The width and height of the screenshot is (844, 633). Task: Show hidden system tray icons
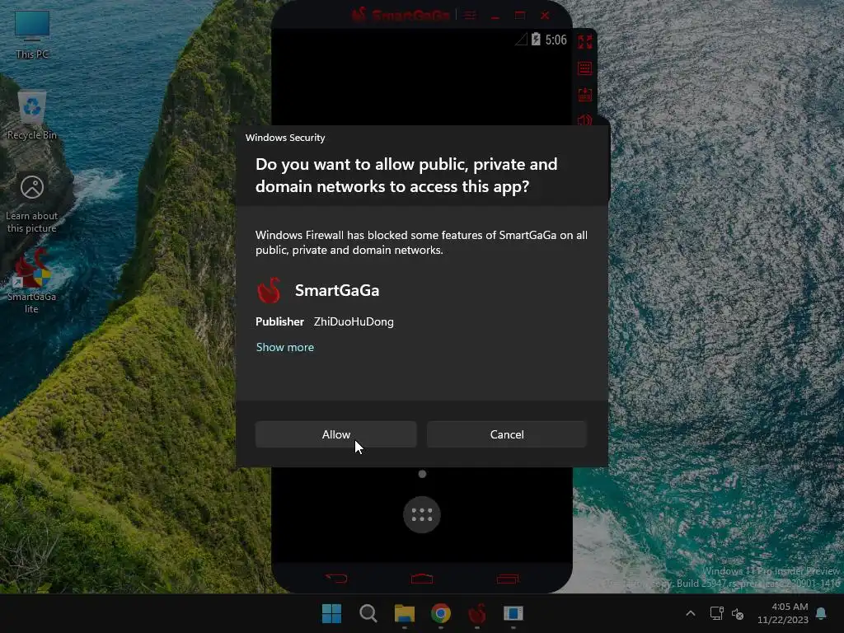[x=691, y=613]
